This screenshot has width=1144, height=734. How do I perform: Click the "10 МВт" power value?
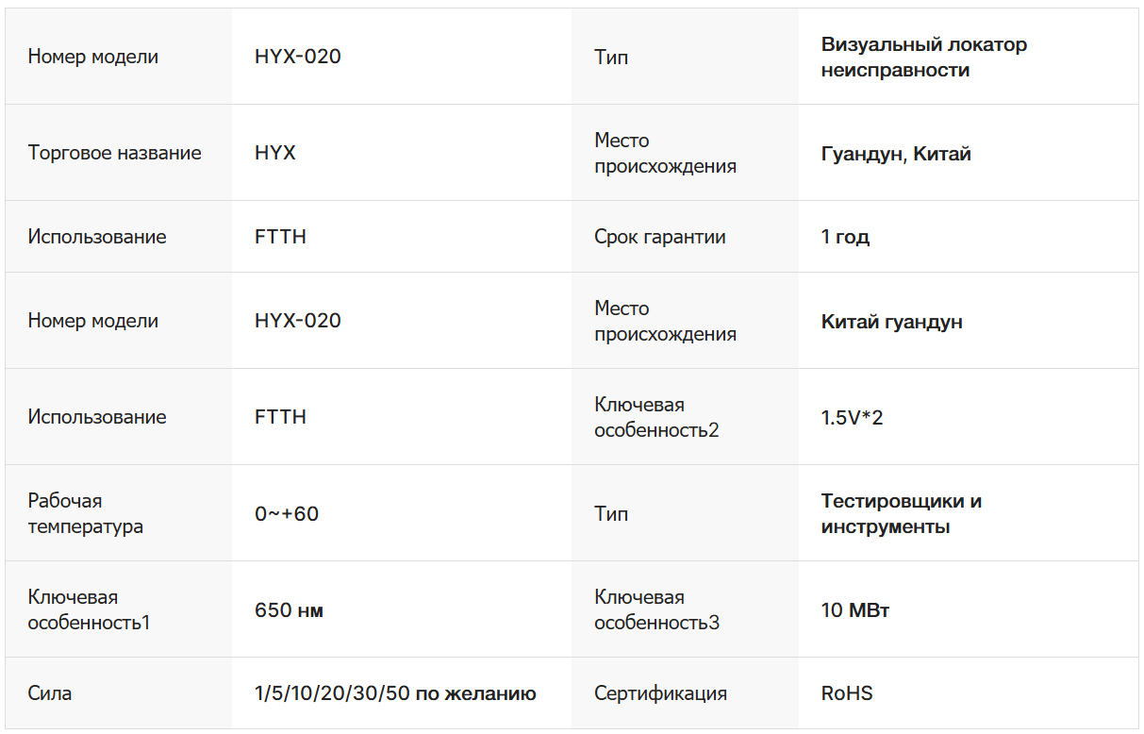click(854, 610)
